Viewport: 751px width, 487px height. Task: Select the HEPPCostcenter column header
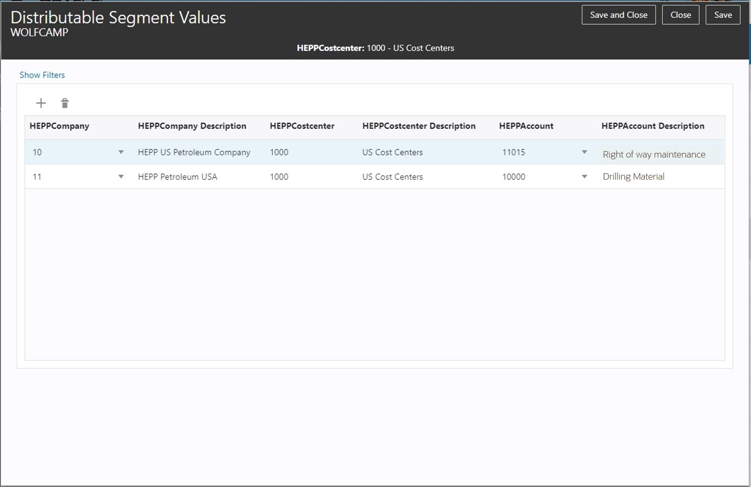click(302, 126)
